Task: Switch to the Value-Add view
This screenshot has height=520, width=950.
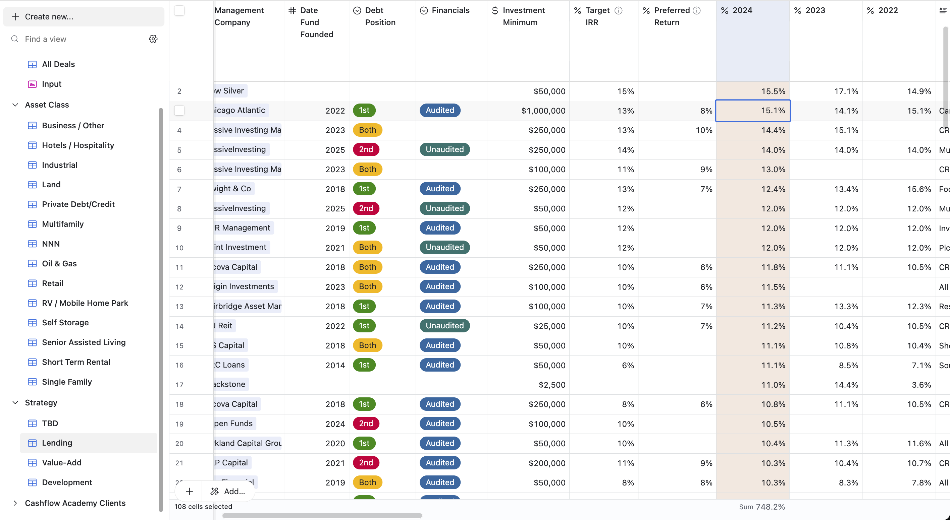Action: pos(62,463)
